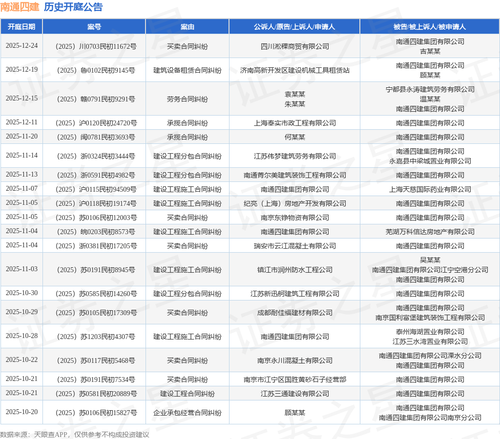Click case number (2025)鲁0102民初9145号
500x439 pixels.
[96, 70]
